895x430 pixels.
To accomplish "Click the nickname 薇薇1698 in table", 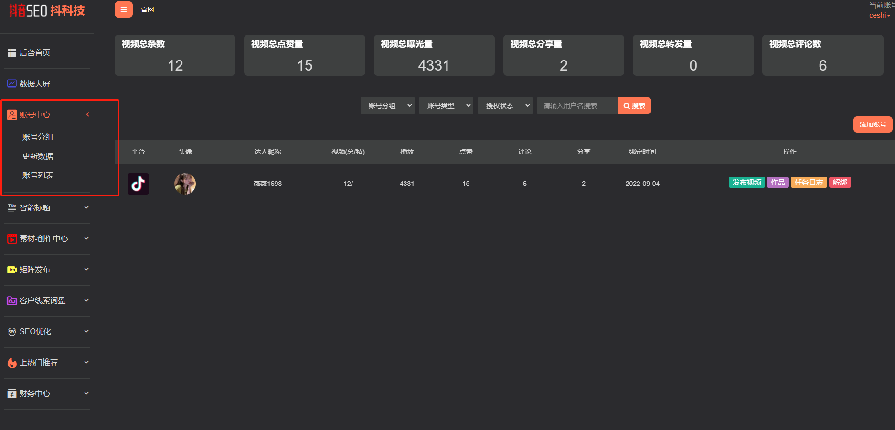I will [x=267, y=184].
